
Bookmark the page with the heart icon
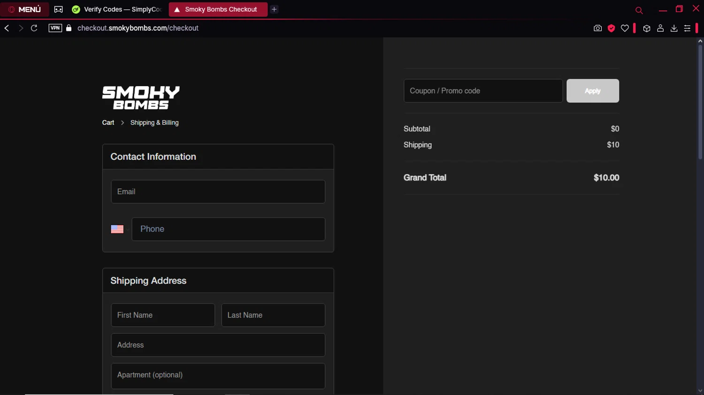(625, 28)
